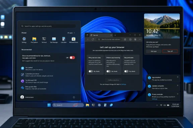Select the New tab browser tab
193x128 pixels.
pyautogui.click(x=101, y=35)
